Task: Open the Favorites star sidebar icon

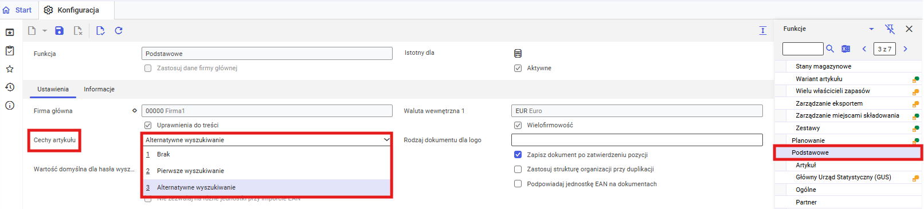Action: coord(10,69)
